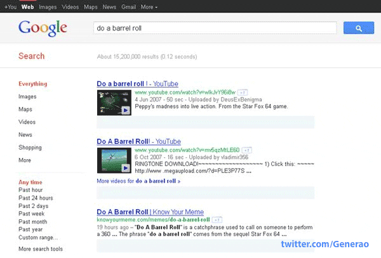Open Images in top navigation bar
The image size is (381, 258).
pos(48,7)
